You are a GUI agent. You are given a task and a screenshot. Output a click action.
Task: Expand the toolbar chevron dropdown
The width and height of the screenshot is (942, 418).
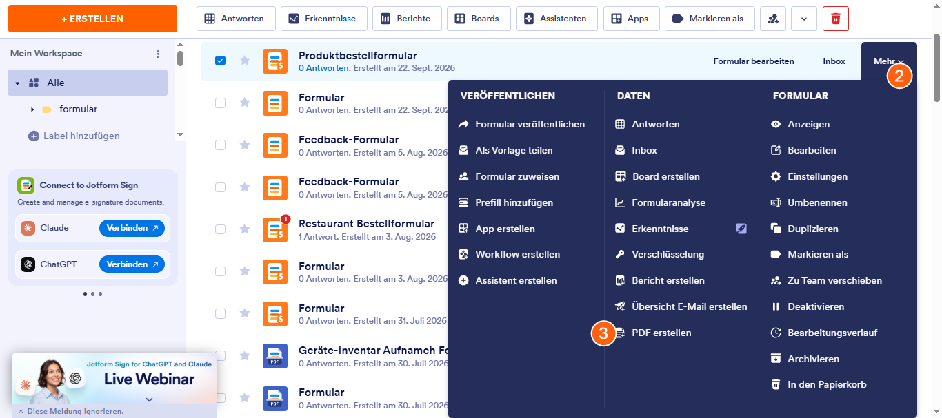pos(804,19)
